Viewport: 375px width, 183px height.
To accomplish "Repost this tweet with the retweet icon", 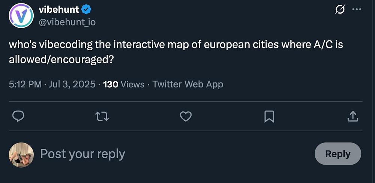I will coord(102,117).
